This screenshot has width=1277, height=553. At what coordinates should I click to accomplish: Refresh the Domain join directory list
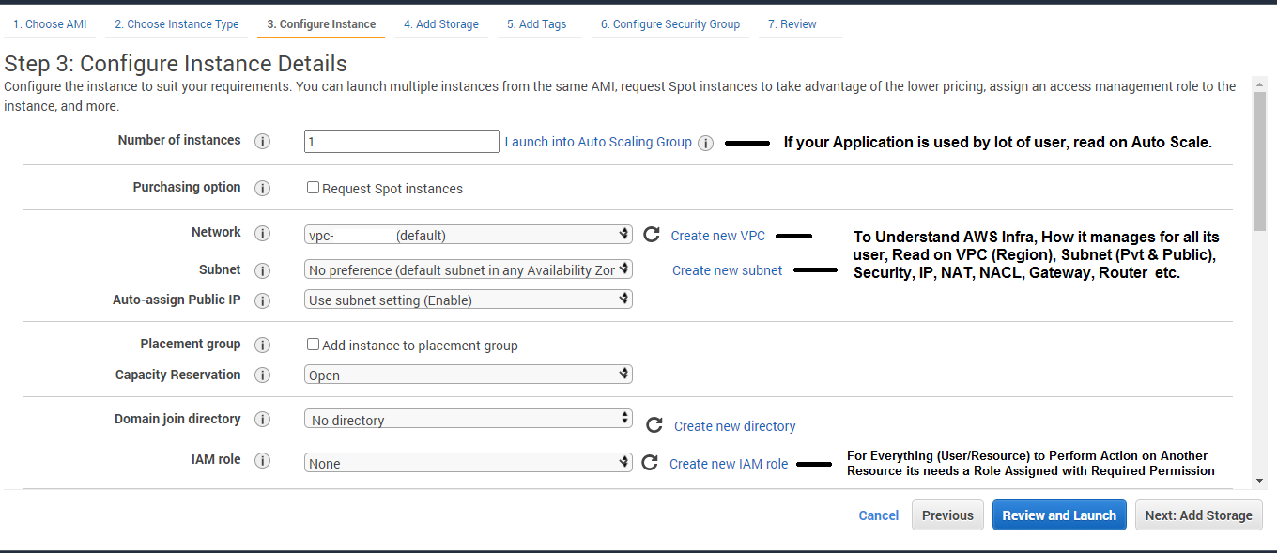[654, 425]
